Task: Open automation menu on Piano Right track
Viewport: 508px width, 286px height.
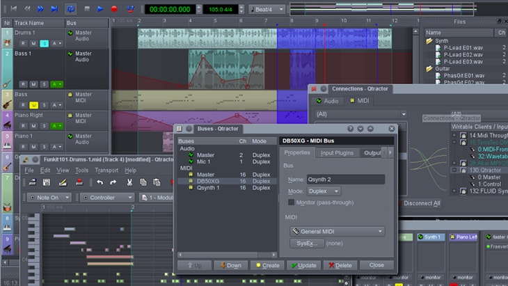Action: point(56,126)
